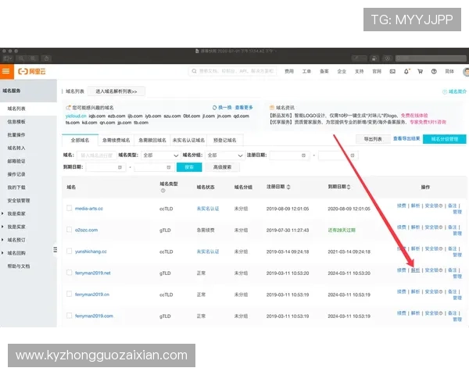Click the share icon in Preview toolbar
Image resolution: width=469 pixels, height=375 pixels.
tap(46, 59)
